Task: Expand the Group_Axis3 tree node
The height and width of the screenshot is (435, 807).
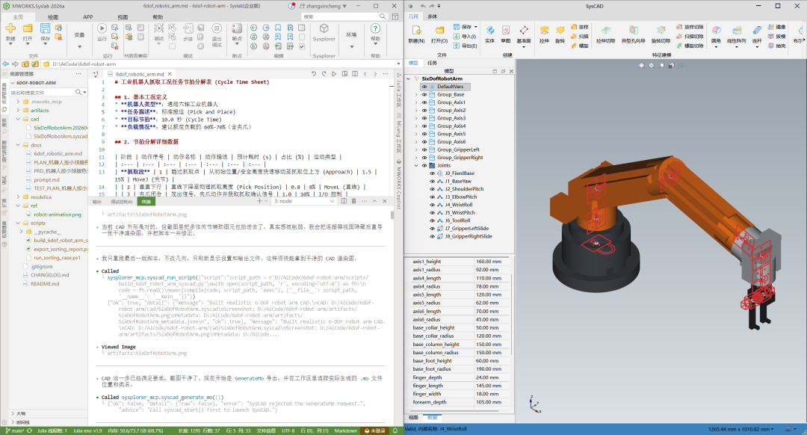Action: point(416,118)
